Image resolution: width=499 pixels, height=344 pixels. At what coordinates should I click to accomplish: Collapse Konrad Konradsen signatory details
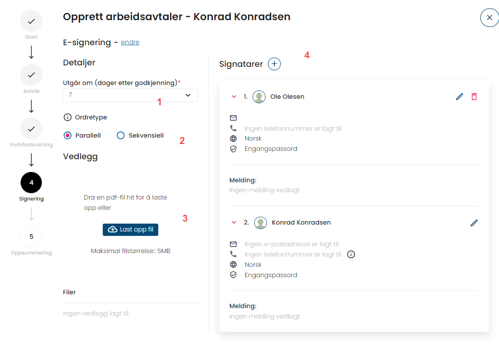[x=234, y=223]
